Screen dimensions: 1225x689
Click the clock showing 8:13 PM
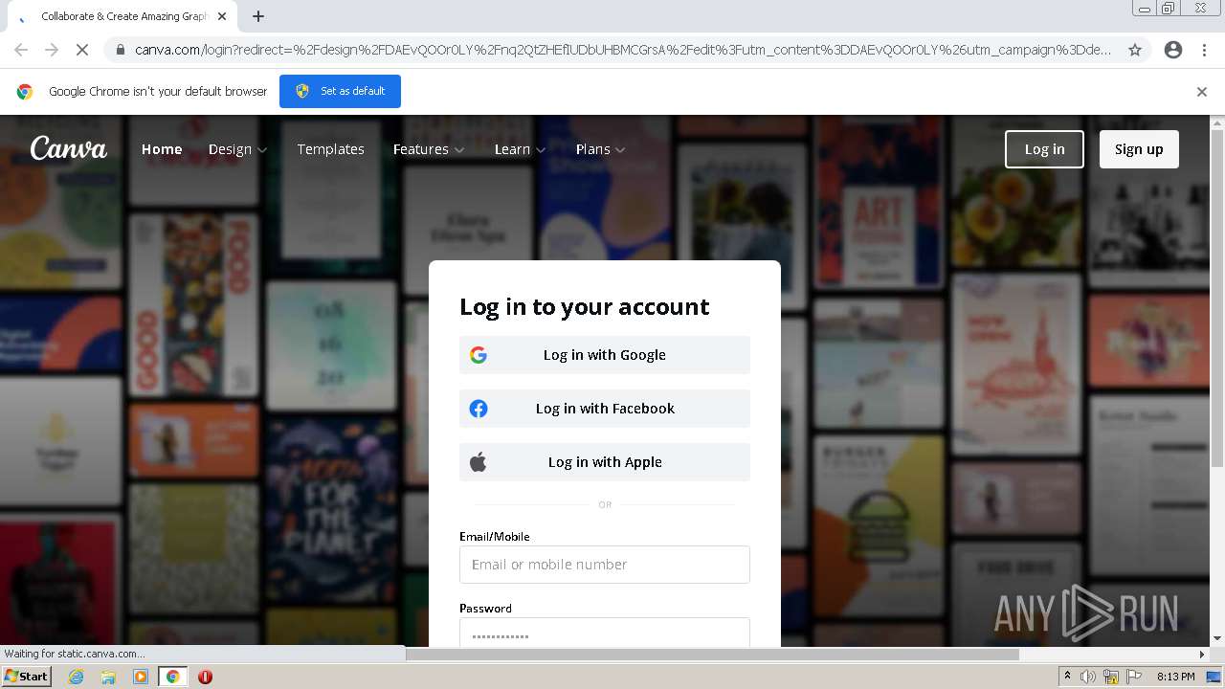1175,677
